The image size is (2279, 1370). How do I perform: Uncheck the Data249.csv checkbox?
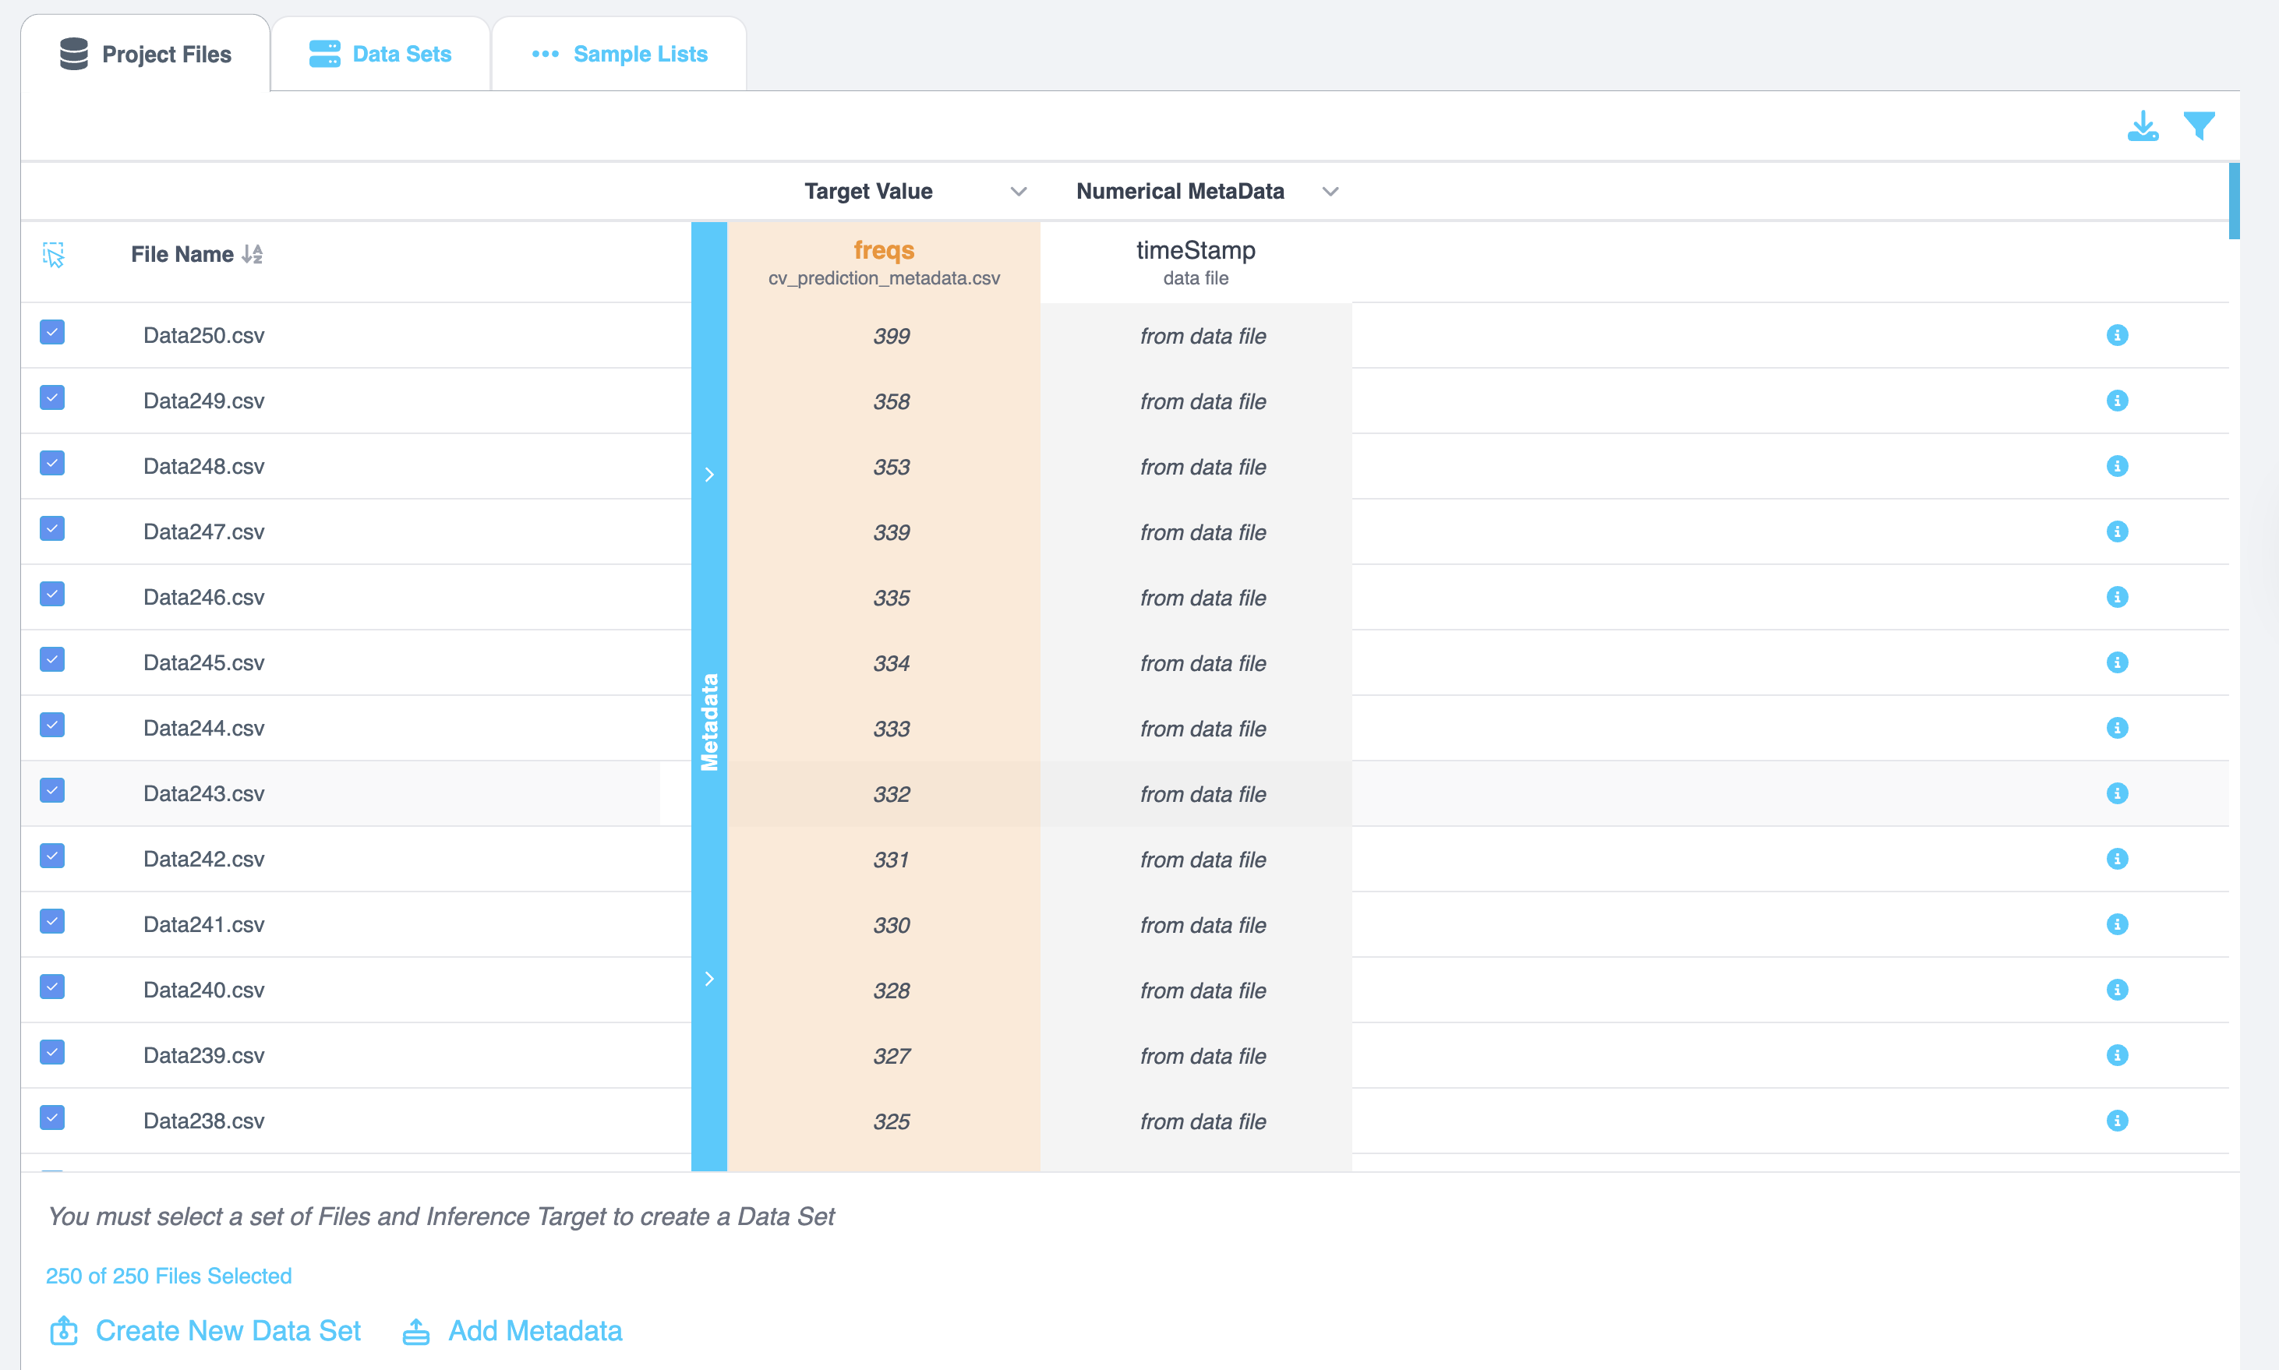(53, 398)
